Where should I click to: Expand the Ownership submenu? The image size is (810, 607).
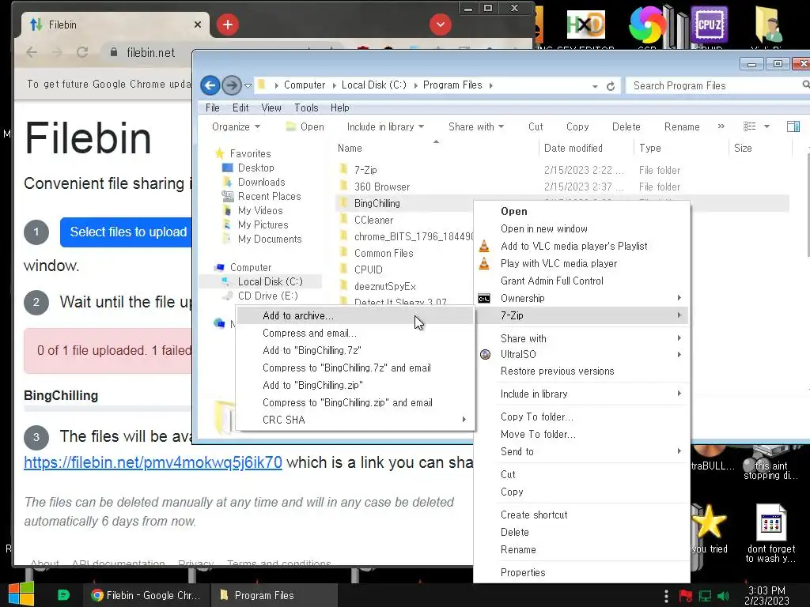click(583, 298)
